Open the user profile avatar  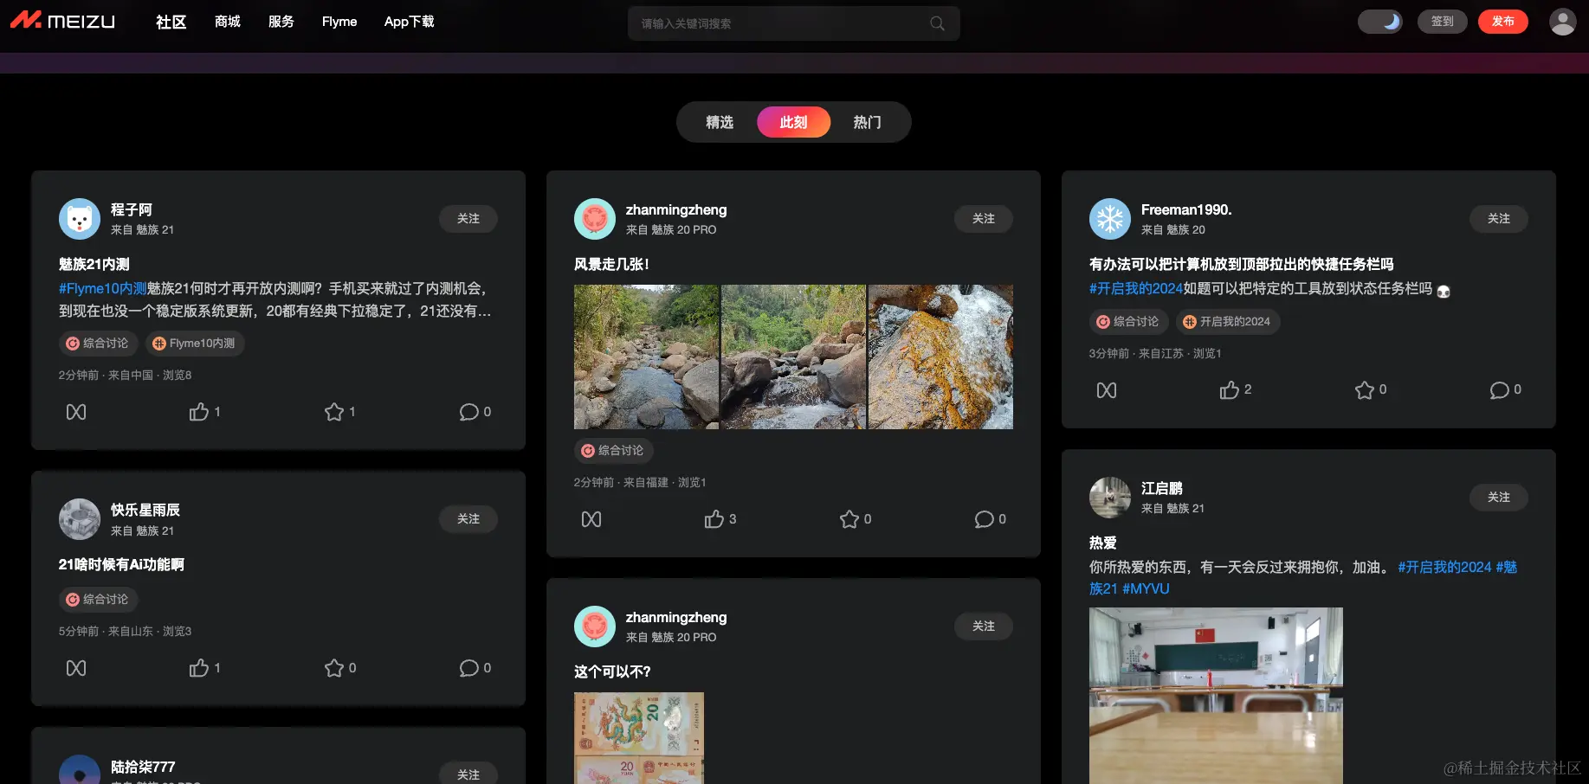point(1562,22)
